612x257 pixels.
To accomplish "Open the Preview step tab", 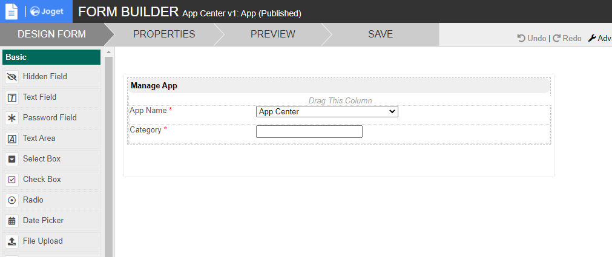I will (272, 34).
